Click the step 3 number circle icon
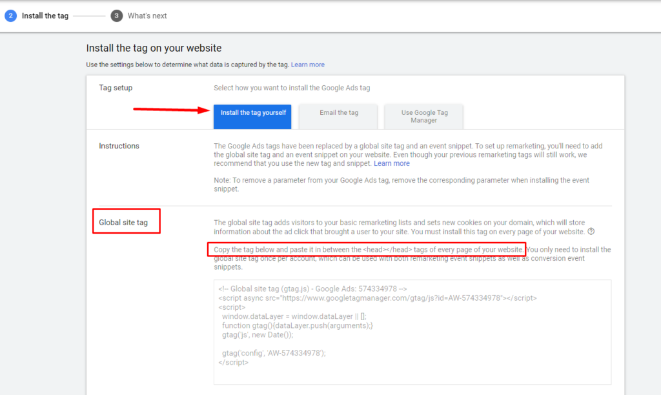 pyautogui.click(x=117, y=15)
